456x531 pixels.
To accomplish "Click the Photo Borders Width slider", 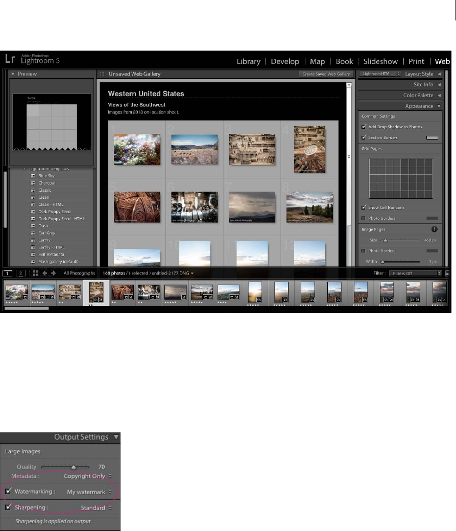I will point(400,262).
